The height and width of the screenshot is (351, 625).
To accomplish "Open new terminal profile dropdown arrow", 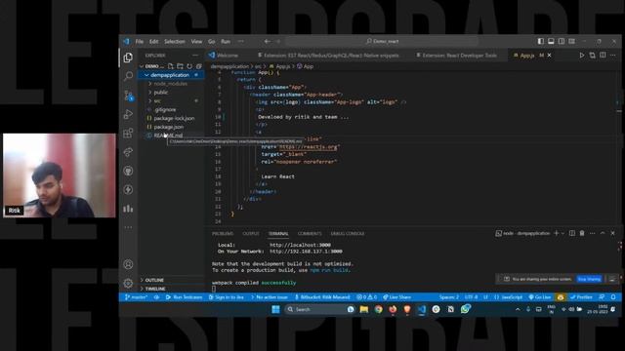I will click(562, 234).
